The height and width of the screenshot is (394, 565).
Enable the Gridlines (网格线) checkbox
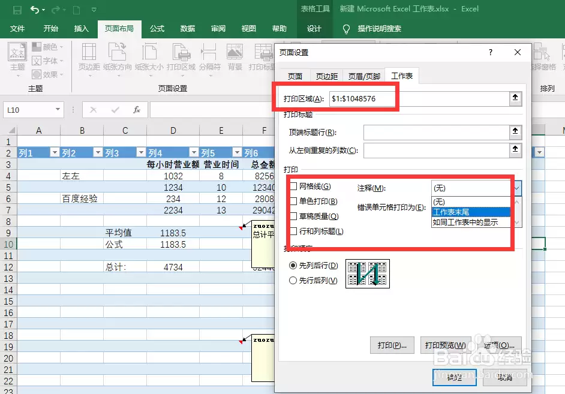[x=294, y=186]
